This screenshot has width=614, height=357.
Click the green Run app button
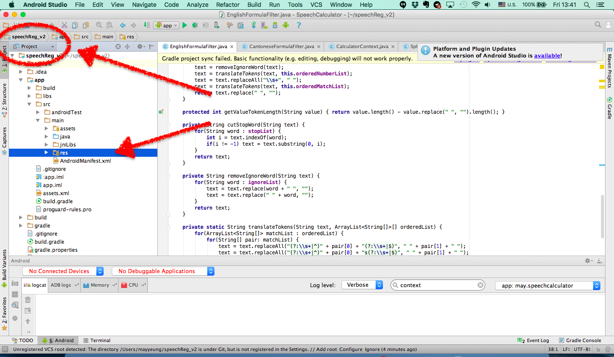185,26
